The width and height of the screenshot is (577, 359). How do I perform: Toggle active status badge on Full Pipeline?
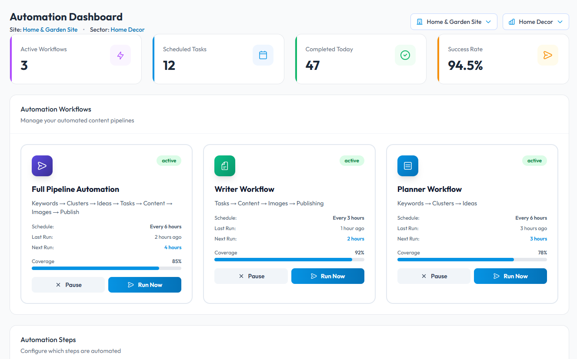click(x=169, y=161)
